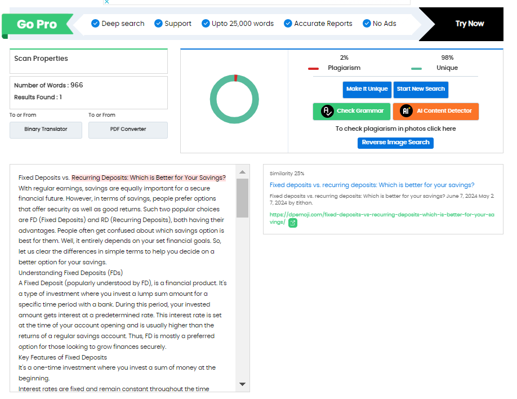517x399 pixels.
Task: Click 'Number of Words : 966' text
Action: click(48, 85)
